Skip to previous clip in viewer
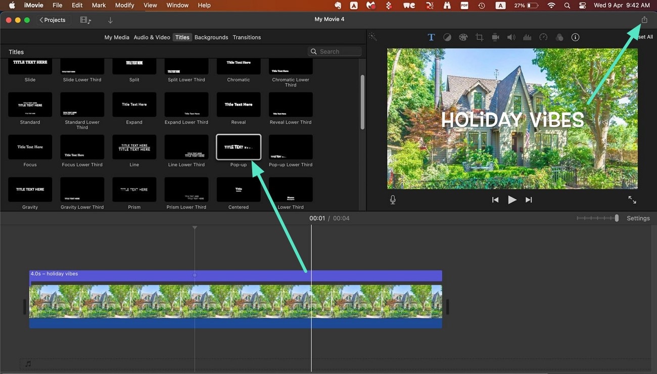 (x=495, y=200)
